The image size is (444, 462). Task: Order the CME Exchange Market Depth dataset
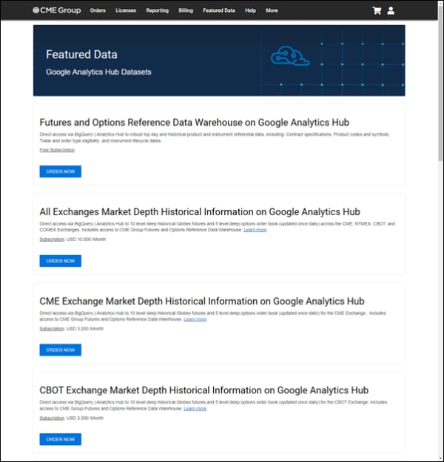tap(60, 350)
